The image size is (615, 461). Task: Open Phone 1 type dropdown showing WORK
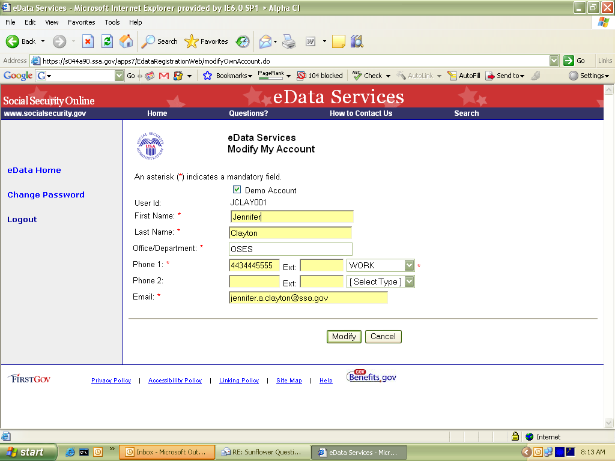coord(409,265)
